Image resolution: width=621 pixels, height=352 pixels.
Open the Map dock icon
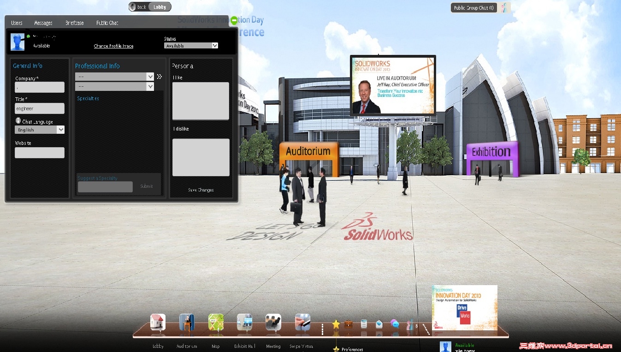pos(215,322)
